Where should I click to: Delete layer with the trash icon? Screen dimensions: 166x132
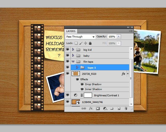126,109
